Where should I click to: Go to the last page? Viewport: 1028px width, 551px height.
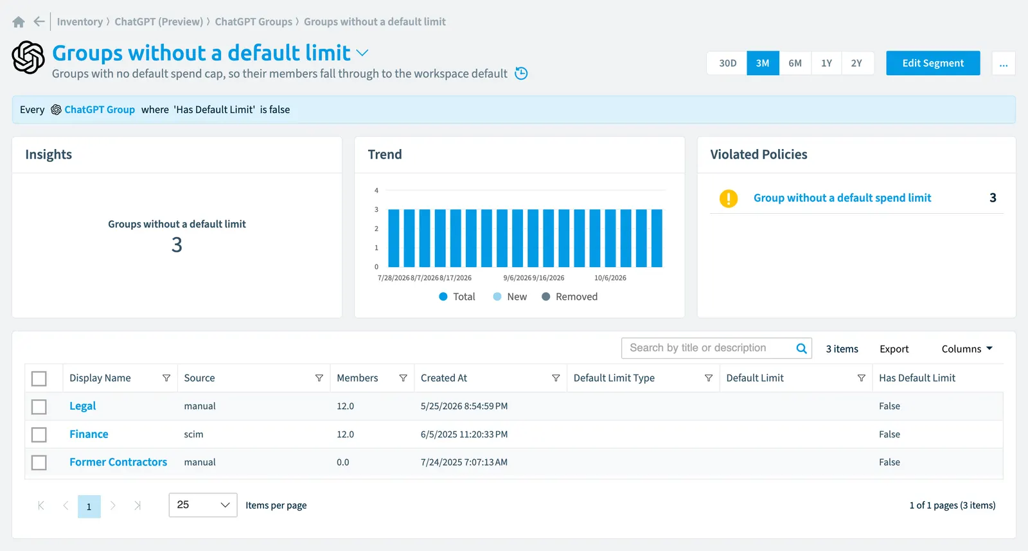click(137, 505)
